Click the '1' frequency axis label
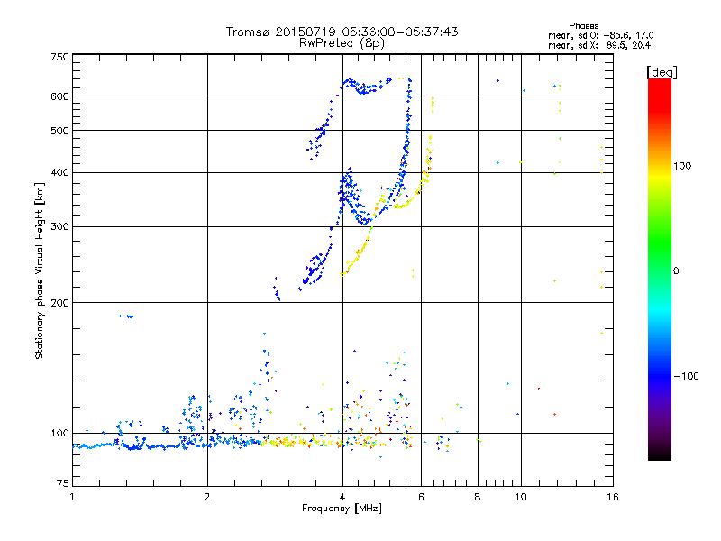Viewport: 721px width, 541px height. pyautogui.click(x=72, y=497)
